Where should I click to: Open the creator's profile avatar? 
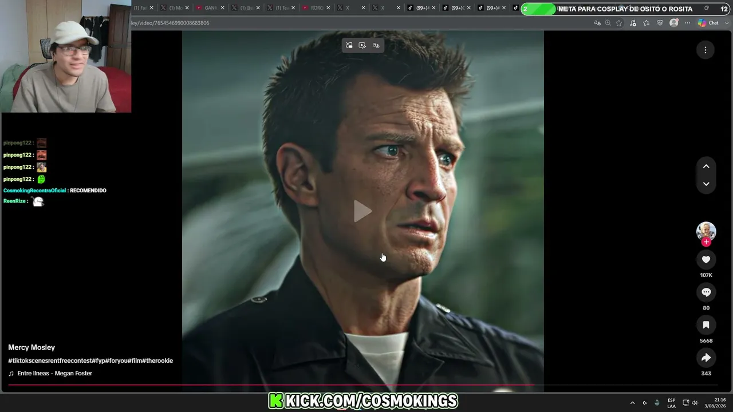(706, 231)
